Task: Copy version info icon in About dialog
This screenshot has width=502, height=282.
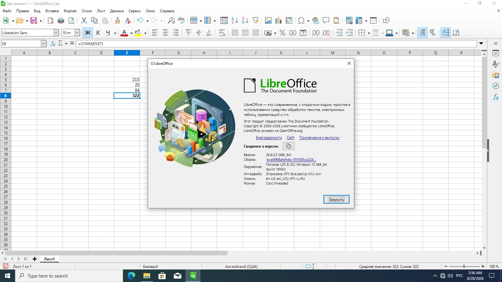Action: (x=289, y=146)
